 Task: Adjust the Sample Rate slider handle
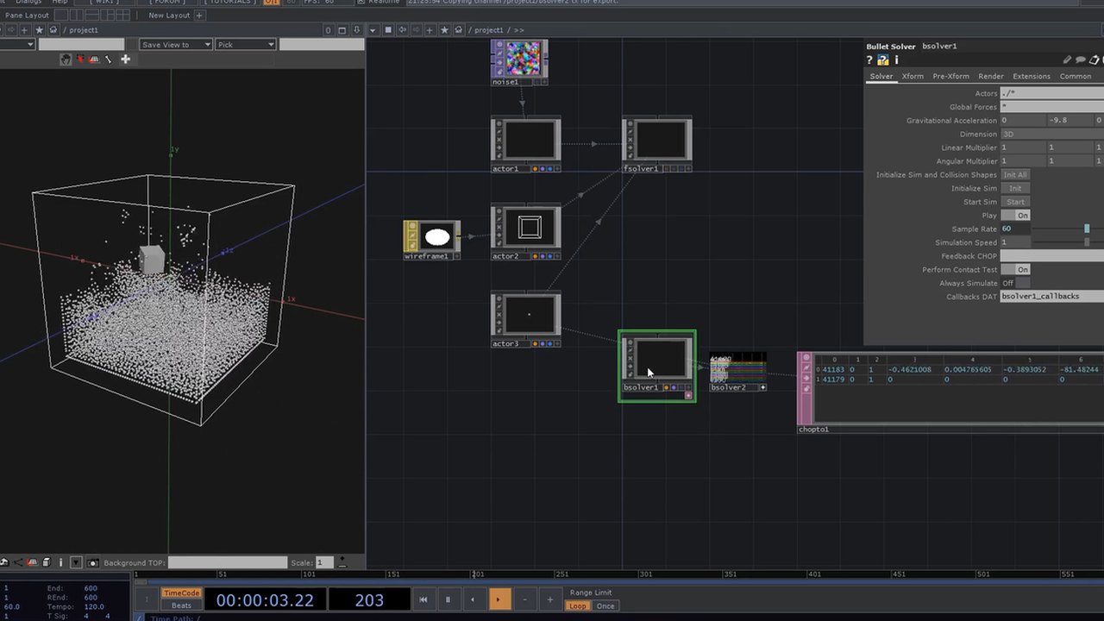(x=1087, y=229)
